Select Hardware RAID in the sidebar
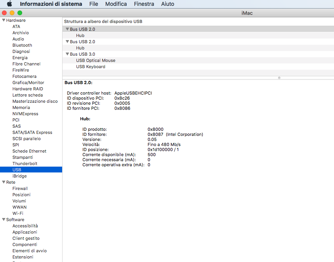This screenshot has width=334, height=262. (28, 89)
